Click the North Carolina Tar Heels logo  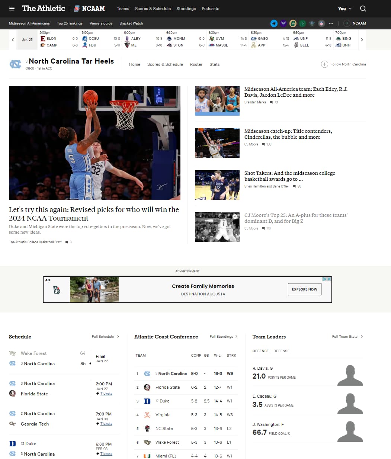coord(15,64)
